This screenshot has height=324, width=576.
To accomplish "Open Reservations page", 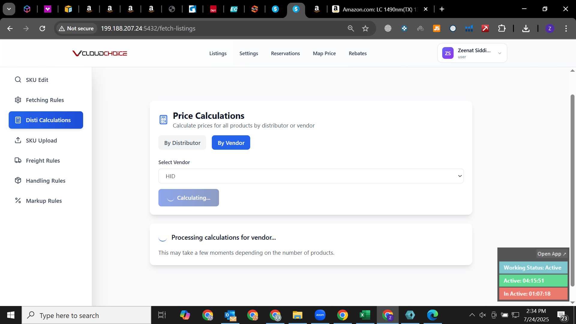I will [285, 53].
